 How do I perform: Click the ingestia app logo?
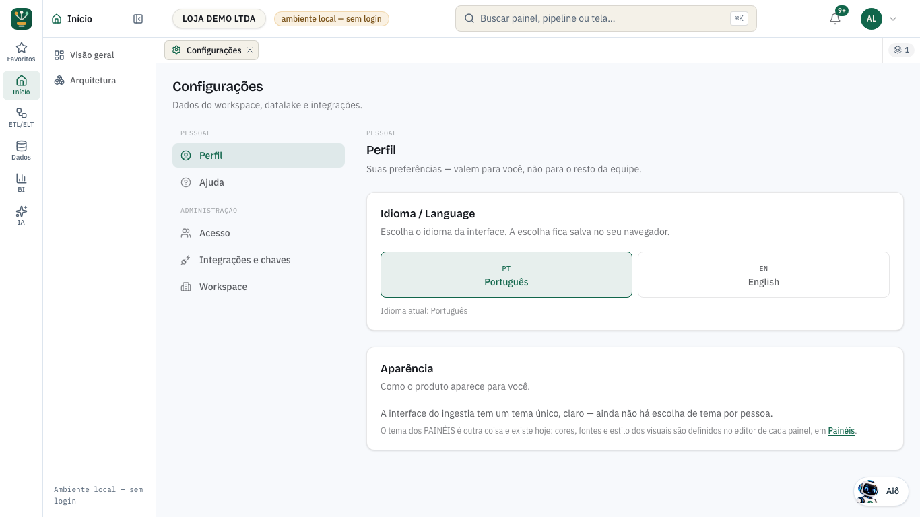point(22,19)
